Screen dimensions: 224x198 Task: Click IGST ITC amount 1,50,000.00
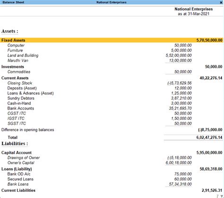(x=181, y=119)
